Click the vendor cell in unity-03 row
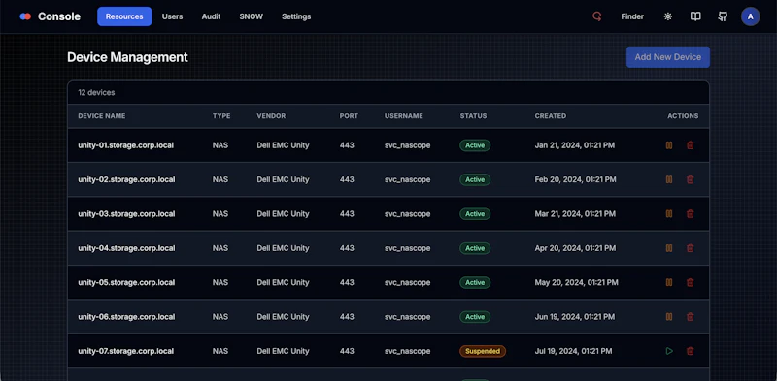Image resolution: width=777 pixels, height=381 pixels. [x=283, y=213]
